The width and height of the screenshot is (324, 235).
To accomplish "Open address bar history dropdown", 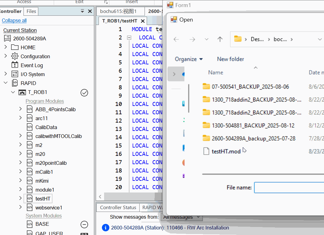I will (320, 39).
